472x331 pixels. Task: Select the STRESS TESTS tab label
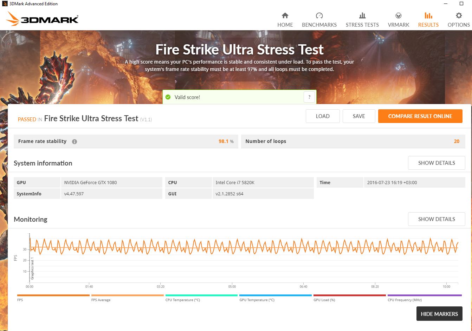362,25
